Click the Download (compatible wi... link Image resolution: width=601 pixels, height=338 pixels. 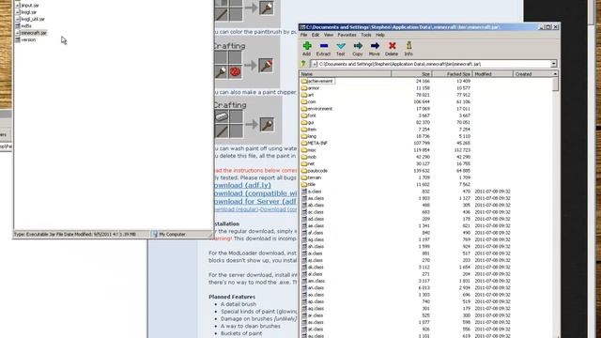[255, 193]
